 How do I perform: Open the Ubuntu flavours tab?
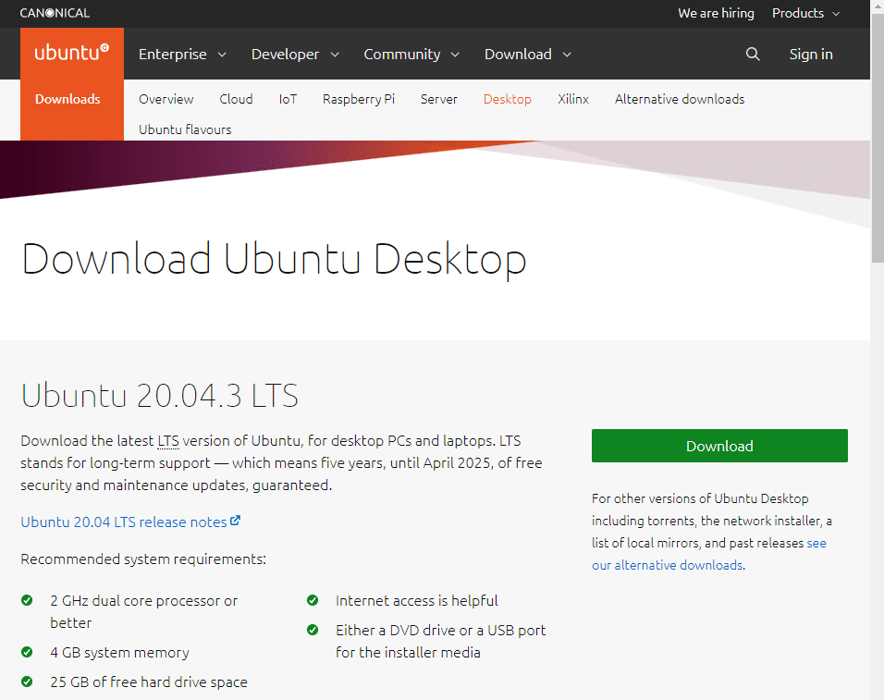pos(185,129)
